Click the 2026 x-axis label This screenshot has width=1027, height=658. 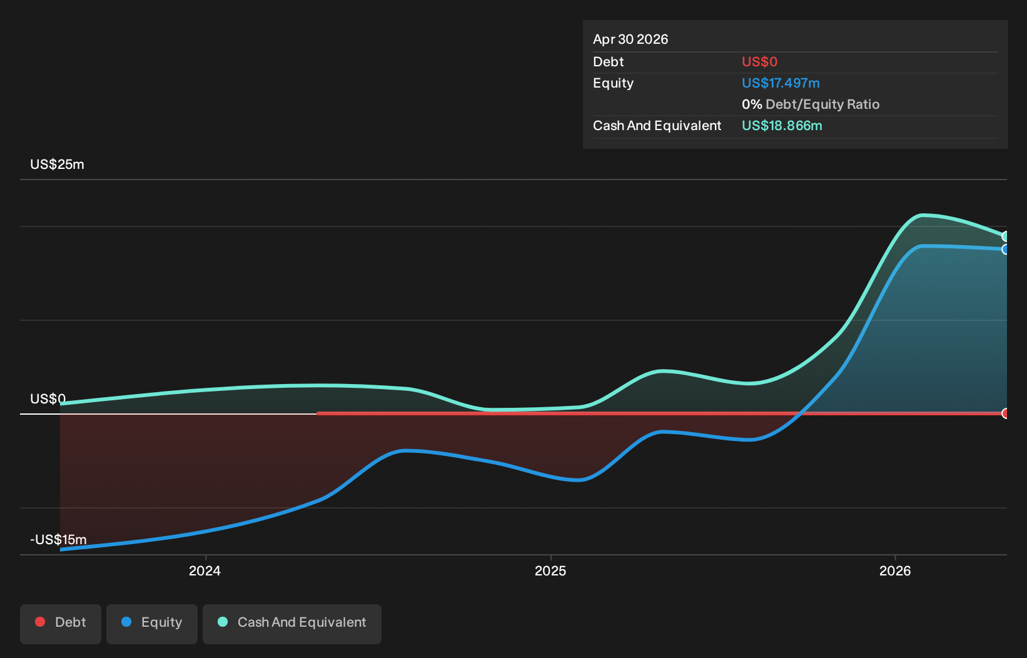[x=895, y=570]
